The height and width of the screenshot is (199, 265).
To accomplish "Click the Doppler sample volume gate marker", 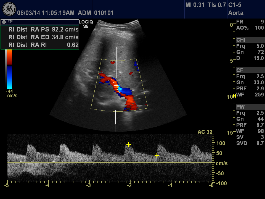I will (116, 87).
